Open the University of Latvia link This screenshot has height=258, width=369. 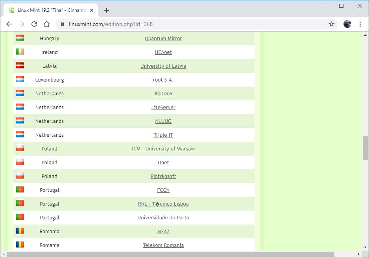tap(163, 66)
